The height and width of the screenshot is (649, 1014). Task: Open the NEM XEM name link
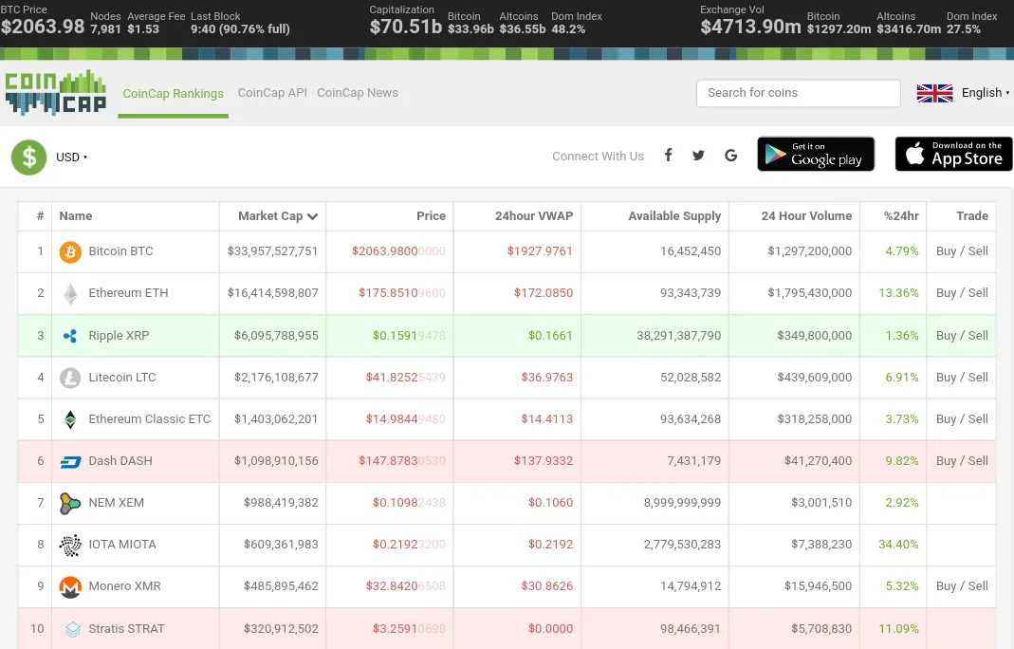click(x=117, y=502)
